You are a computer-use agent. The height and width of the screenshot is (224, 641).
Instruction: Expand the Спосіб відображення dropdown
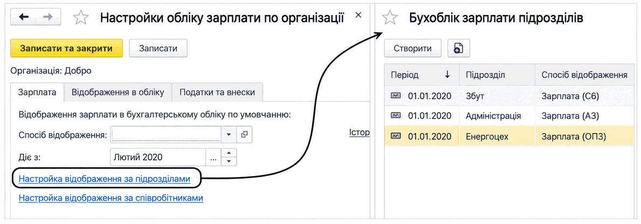coord(229,134)
